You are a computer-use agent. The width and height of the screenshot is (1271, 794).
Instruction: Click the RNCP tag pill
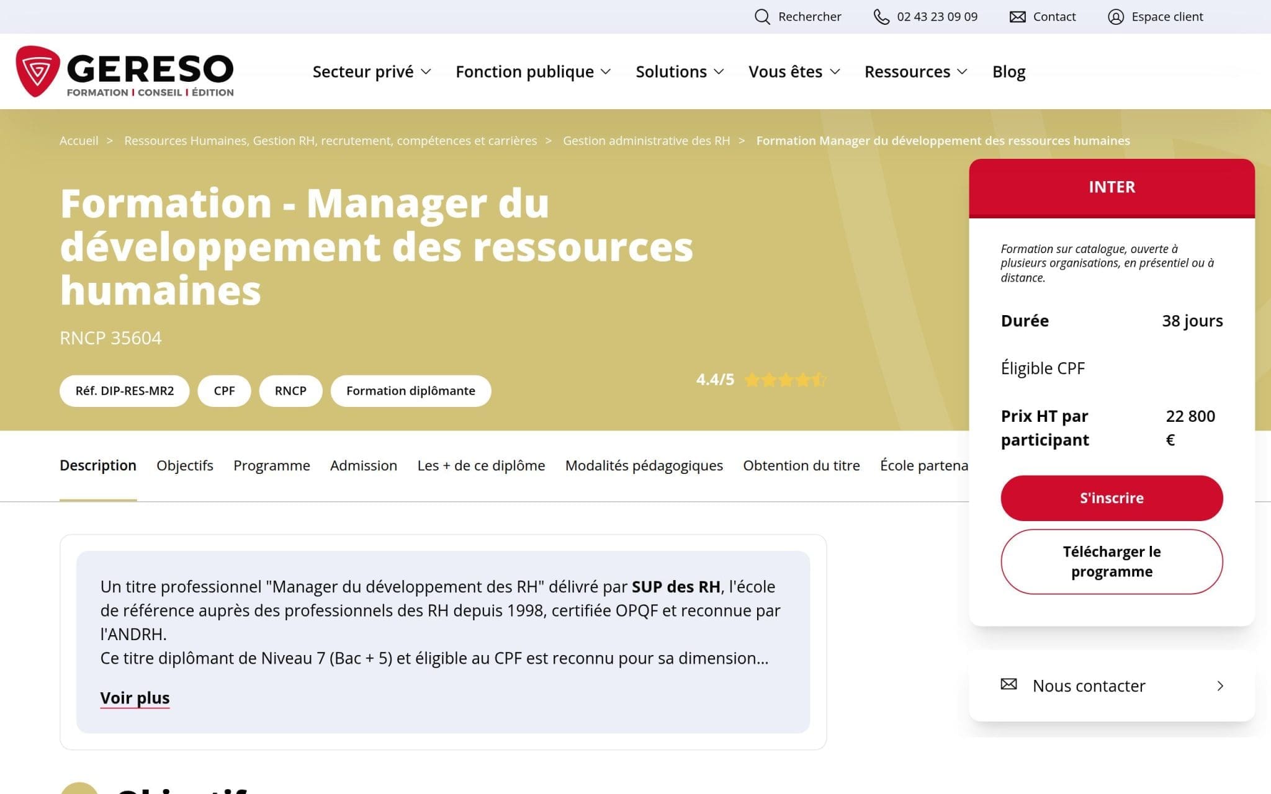[290, 391]
